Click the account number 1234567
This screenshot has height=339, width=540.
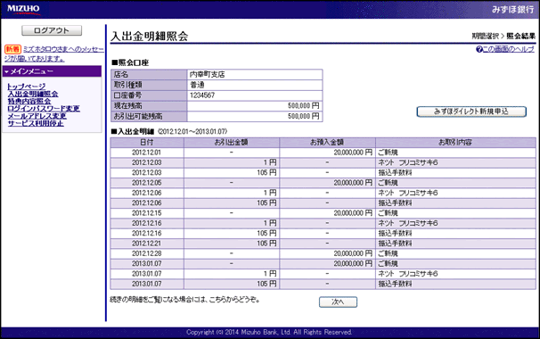pyautogui.click(x=202, y=95)
